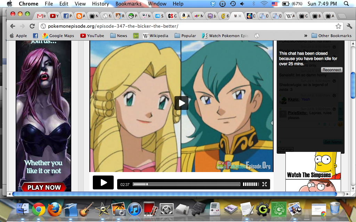This screenshot has width=356, height=222.
Task: Go back to the previous page
Action: (13, 26)
